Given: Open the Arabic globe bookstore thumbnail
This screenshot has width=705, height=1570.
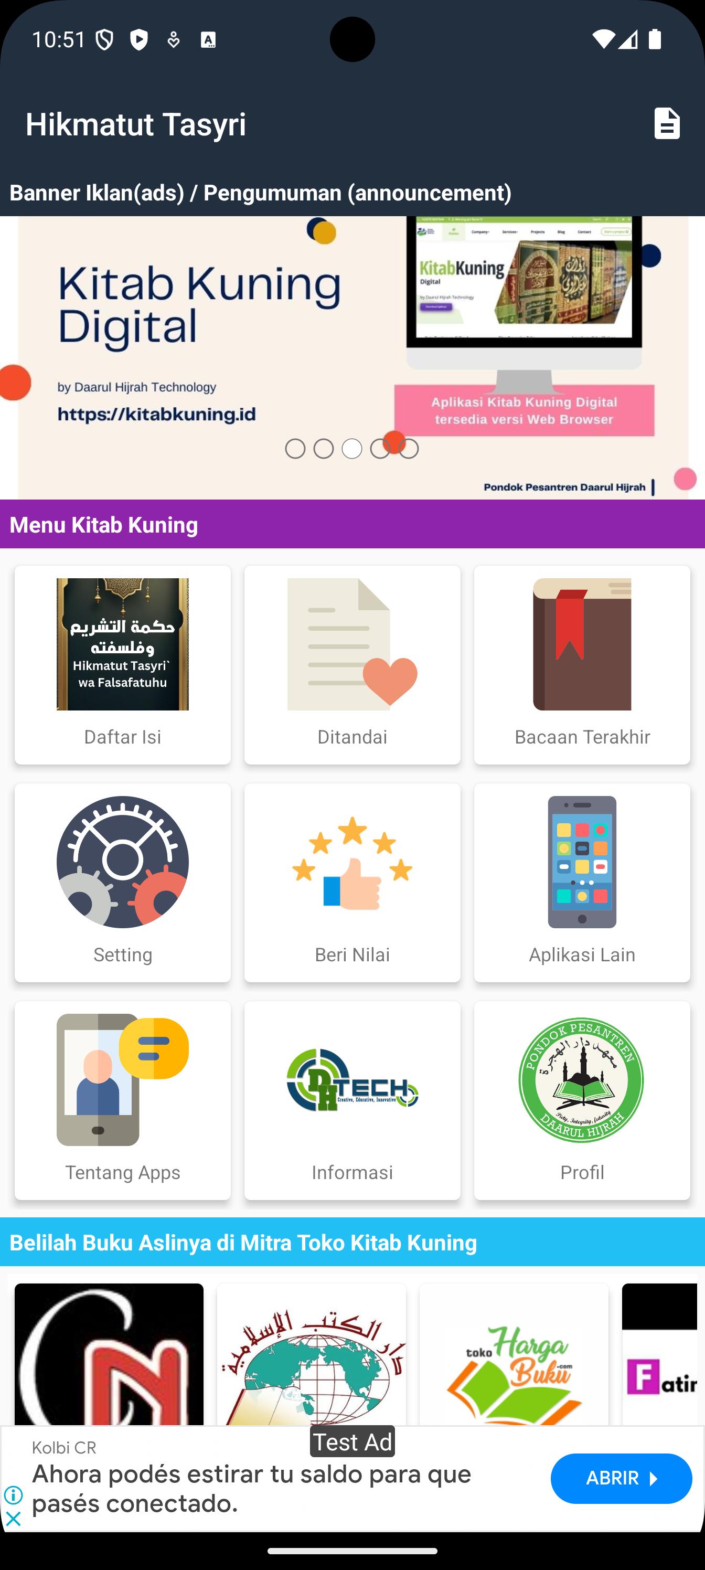Looking at the screenshot, I should click(x=312, y=1354).
